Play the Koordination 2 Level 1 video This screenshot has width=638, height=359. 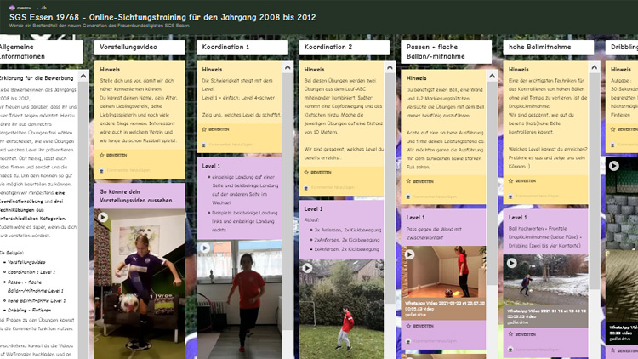[307, 268]
